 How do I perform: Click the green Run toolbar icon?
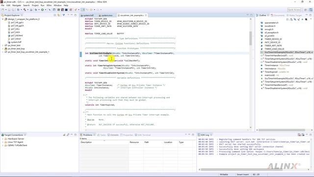click(42, 10)
